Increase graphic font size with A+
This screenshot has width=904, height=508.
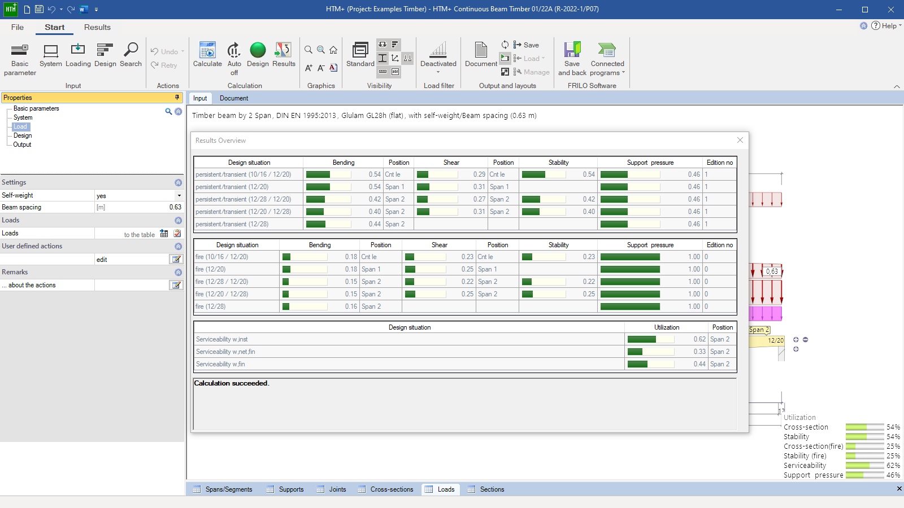coord(308,68)
